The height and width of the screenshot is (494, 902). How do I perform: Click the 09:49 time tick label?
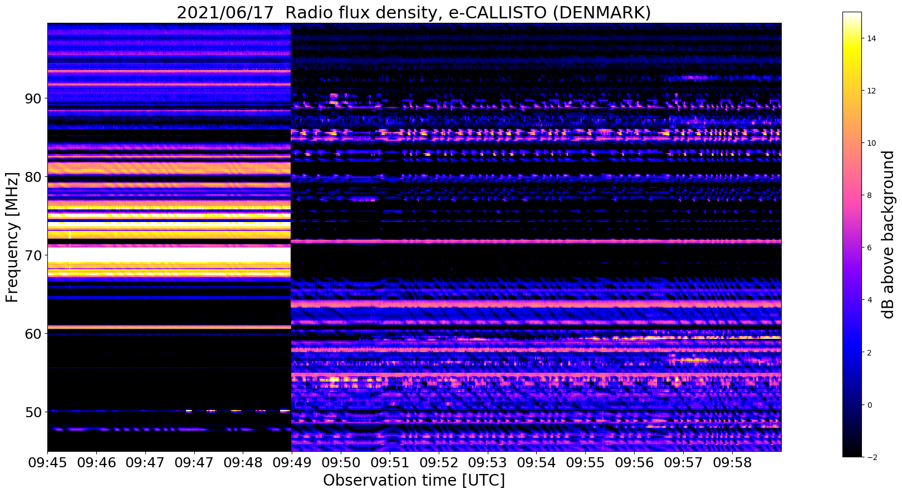pyautogui.click(x=292, y=463)
